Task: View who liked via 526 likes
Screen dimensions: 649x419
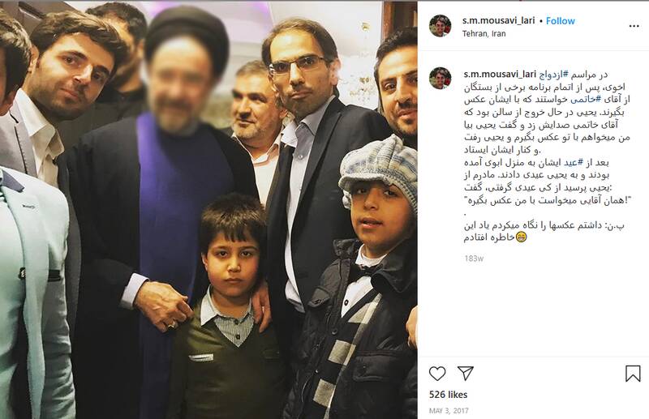Action: click(449, 395)
